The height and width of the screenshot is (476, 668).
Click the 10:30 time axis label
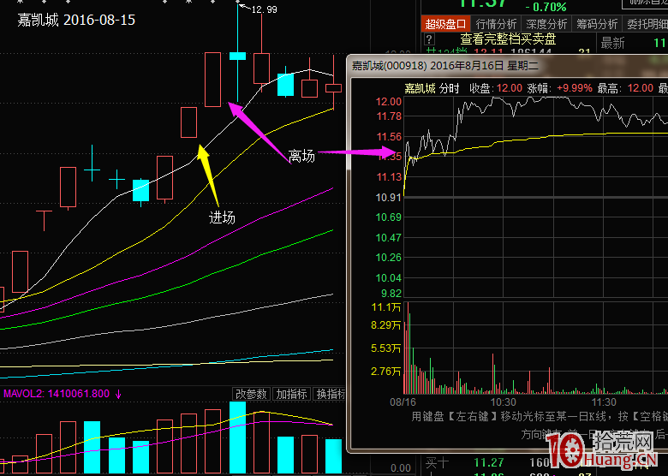[x=503, y=402]
